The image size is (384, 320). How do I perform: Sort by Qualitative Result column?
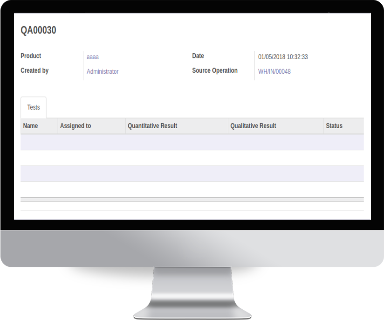(276, 126)
